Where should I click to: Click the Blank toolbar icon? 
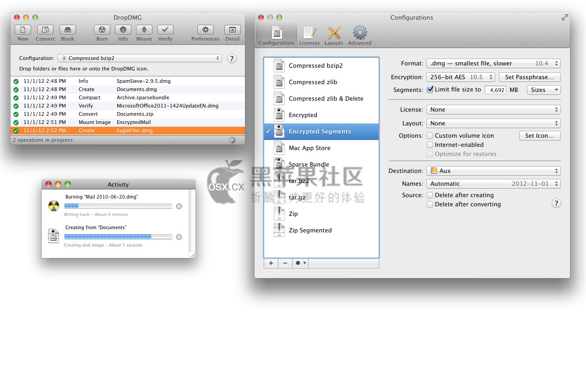tap(68, 30)
